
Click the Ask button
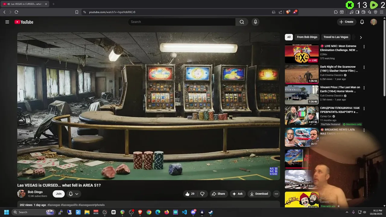point(237,194)
